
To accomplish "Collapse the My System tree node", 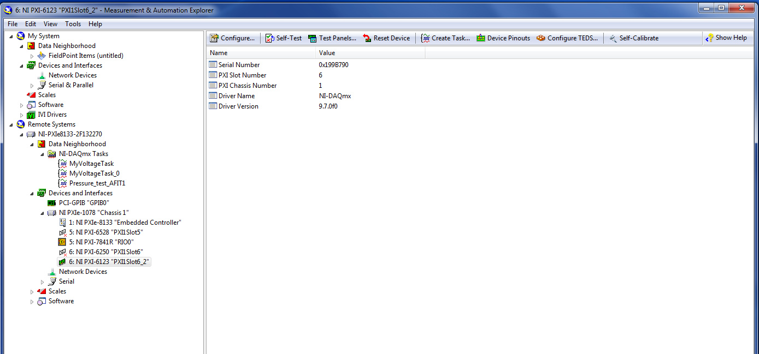I will click(x=11, y=36).
